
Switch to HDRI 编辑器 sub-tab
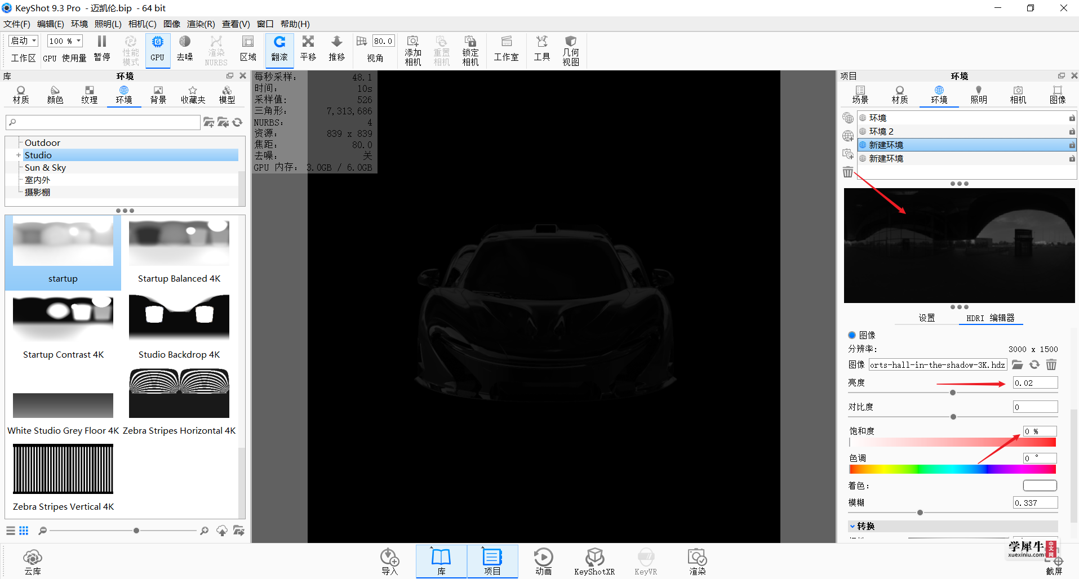click(991, 318)
